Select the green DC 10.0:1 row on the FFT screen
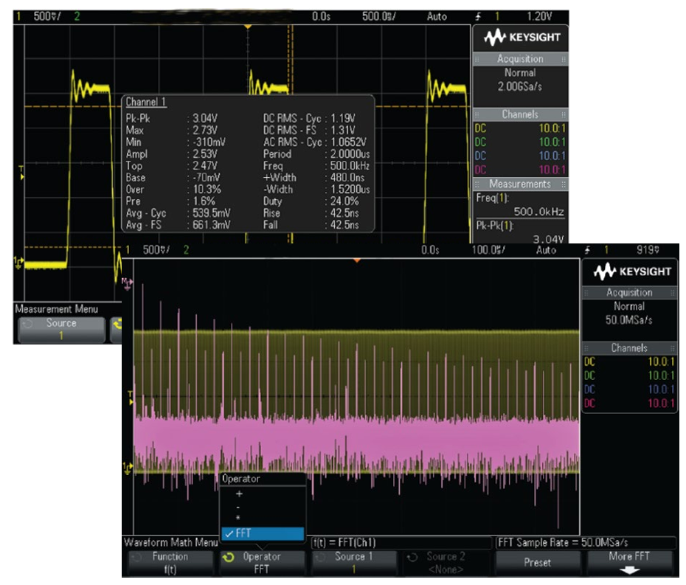This screenshot has width=686, height=585. coord(629,375)
